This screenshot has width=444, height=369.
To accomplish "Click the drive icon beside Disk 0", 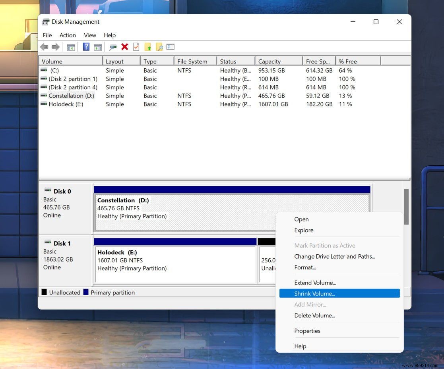I will [48, 191].
